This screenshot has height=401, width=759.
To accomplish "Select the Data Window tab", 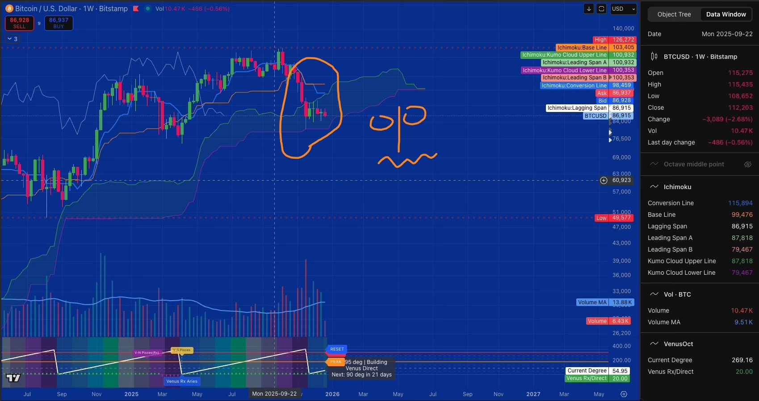I will coord(726,14).
